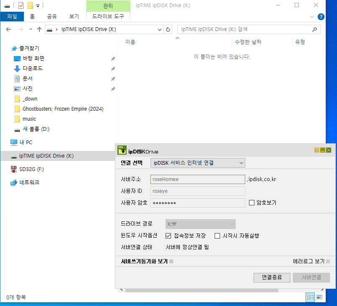
Task: Open the 드라이브 경로 X: dropdown
Action: tap(200, 224)
